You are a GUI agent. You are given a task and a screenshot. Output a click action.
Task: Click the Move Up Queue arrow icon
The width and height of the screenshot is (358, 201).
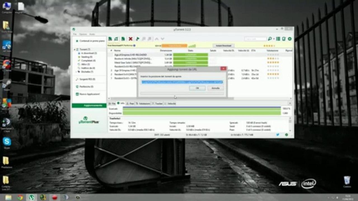pyautogui.click(x=157, y=39)
